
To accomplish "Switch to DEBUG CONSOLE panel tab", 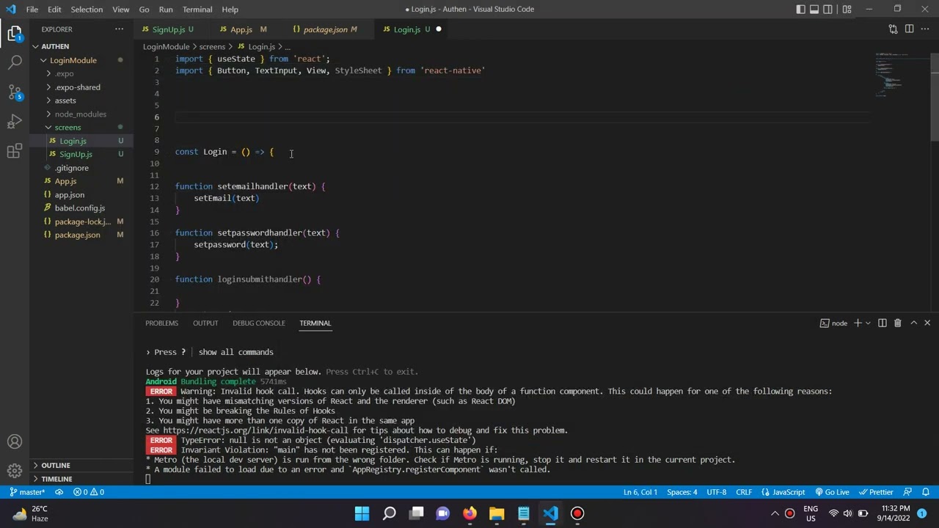I will (x=259, y=323).
